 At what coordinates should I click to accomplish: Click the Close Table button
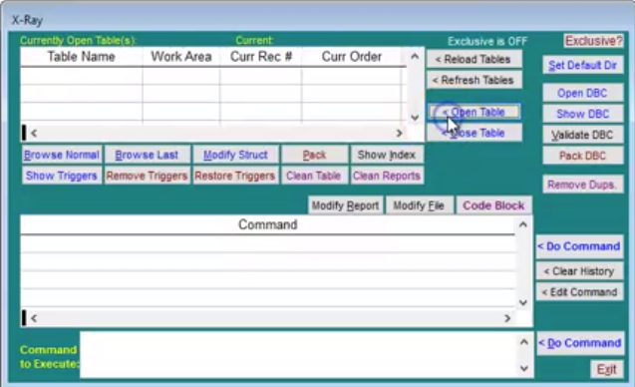[474, 133]
